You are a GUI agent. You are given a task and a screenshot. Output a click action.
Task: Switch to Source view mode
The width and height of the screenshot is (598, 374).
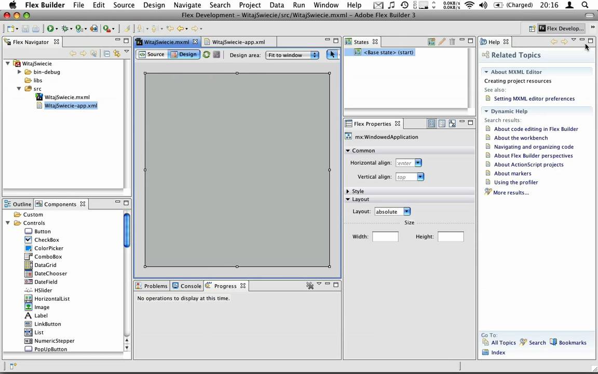coord(152,55)
